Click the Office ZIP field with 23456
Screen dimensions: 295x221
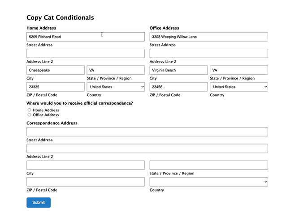[178, 87]
